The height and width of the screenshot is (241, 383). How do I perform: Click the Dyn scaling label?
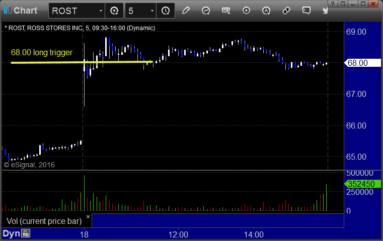11,233
